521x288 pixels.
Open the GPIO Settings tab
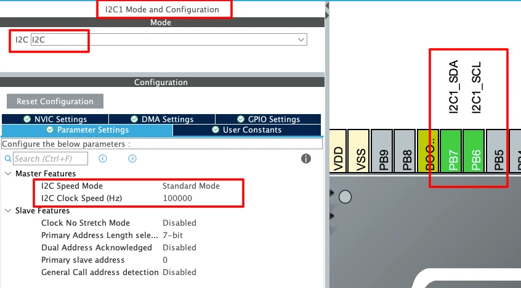[x=268, y=119]
